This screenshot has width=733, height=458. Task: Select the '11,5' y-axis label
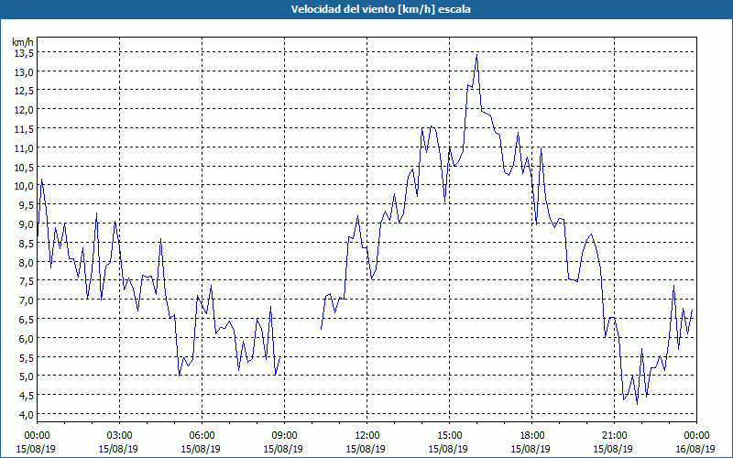[x=24, y=129]
